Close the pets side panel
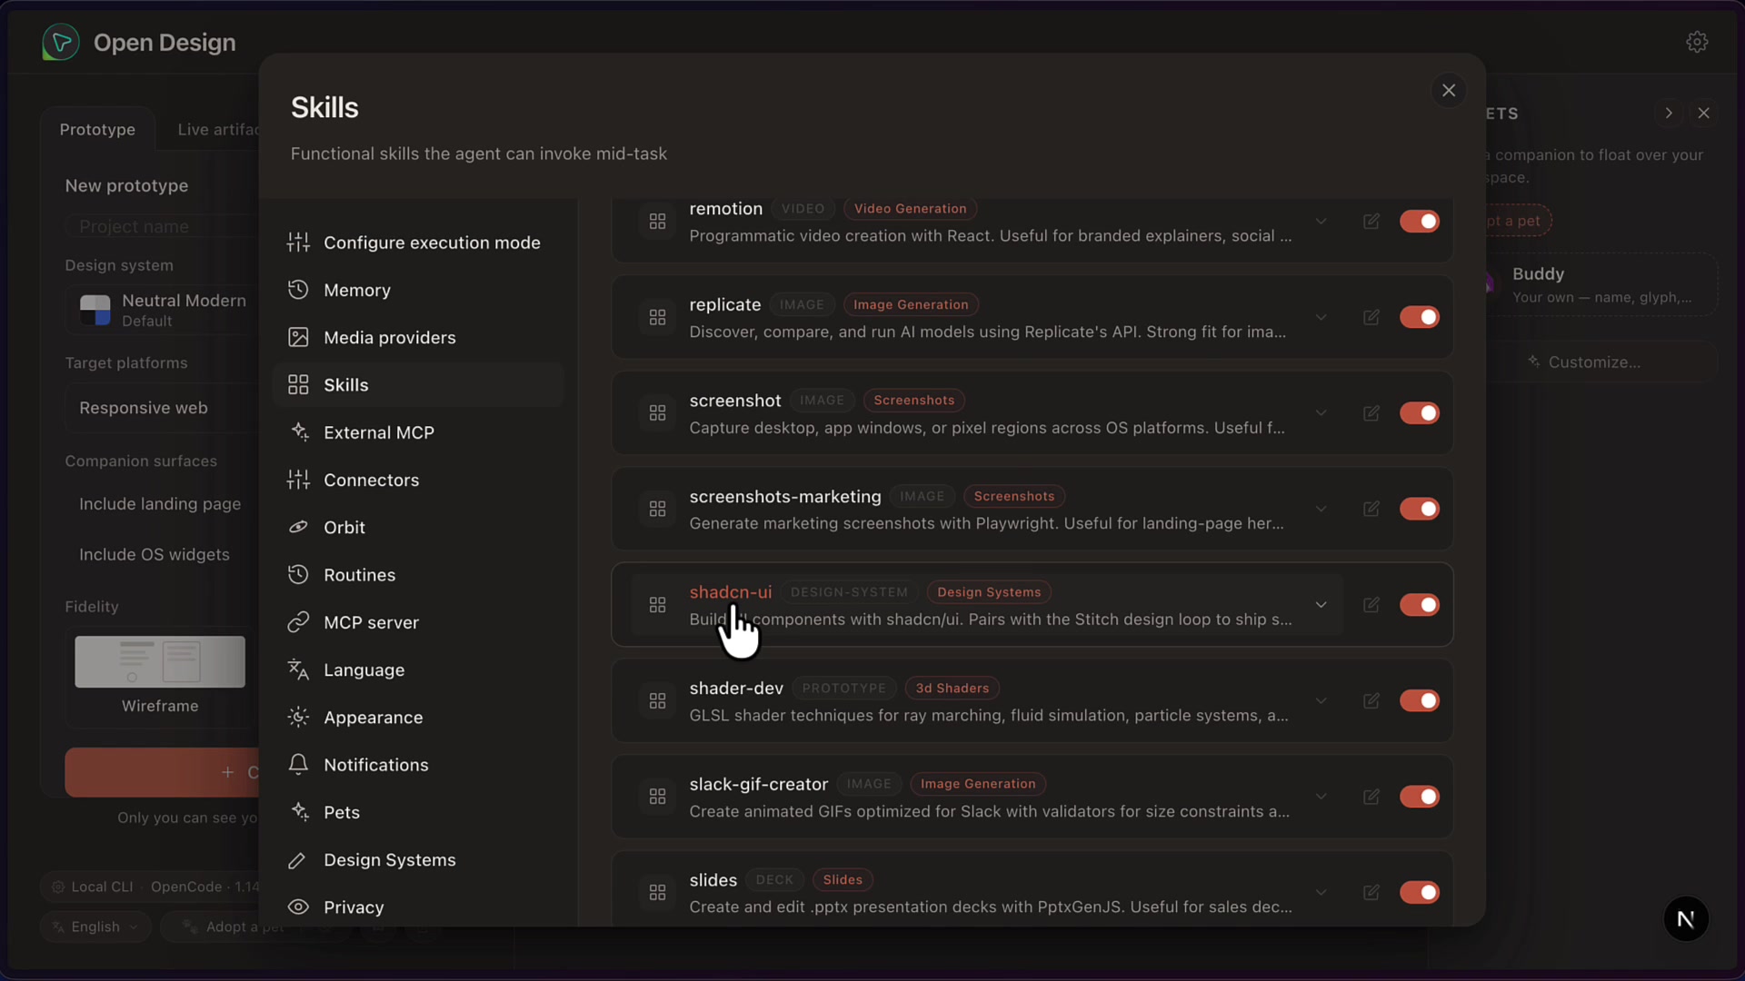Viewport: 1745px width, 981px height. point(1704,114)
